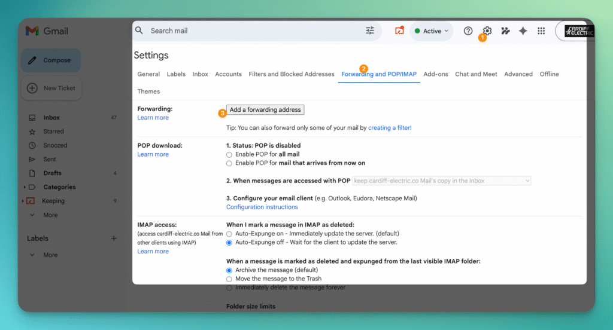Image resolution: width=613 pixels, height=330 pixels.
Task: Open the Offline settings tab
Action: [x=550, y=74]
